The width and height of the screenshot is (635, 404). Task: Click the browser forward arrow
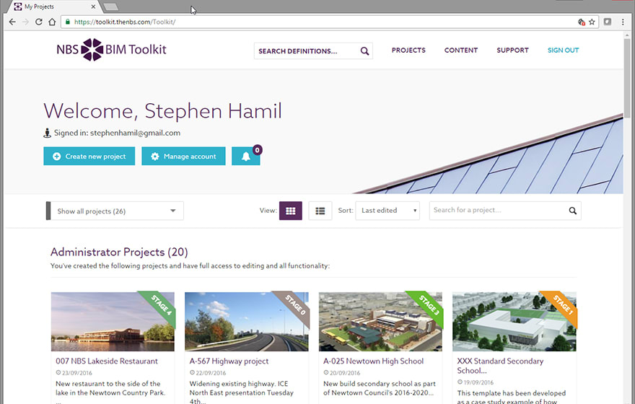coord(25,22)
